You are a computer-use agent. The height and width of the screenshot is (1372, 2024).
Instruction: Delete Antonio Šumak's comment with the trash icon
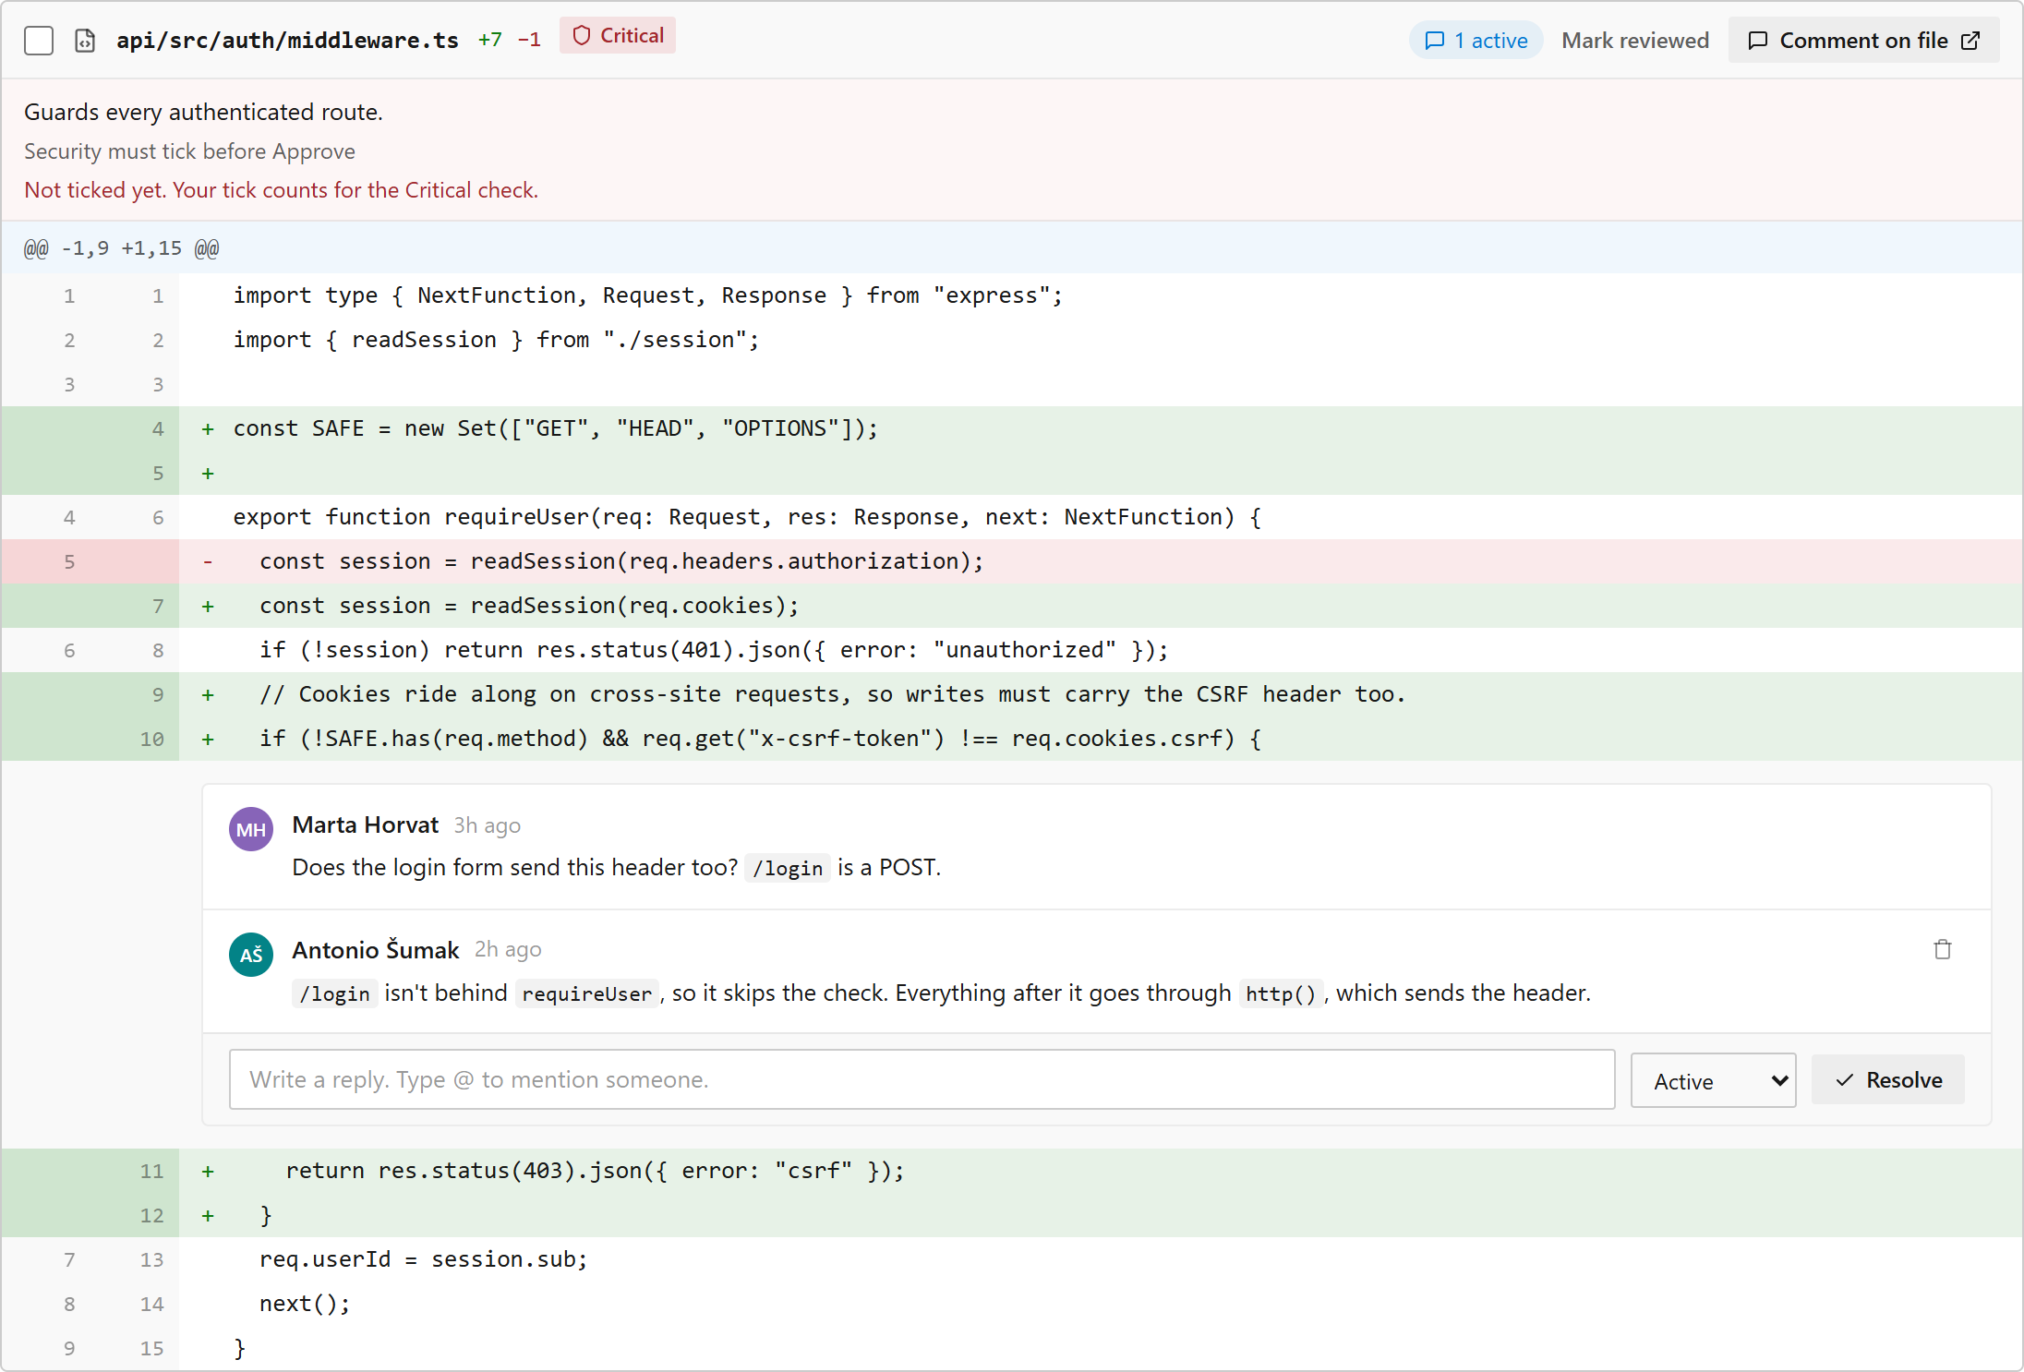tap(1943, 949)
